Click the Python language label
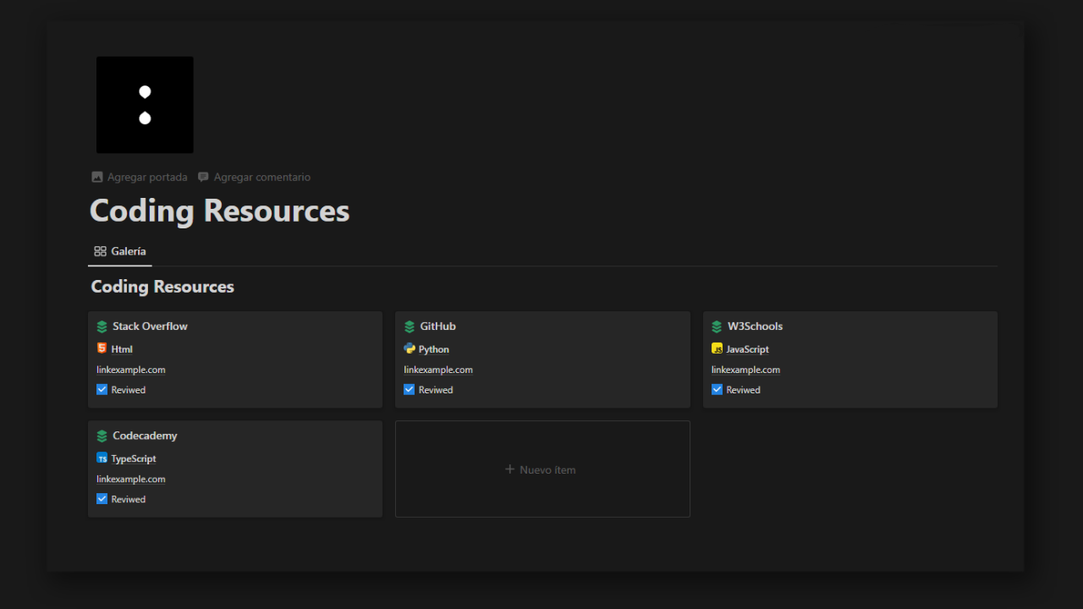 pos(434,349)
